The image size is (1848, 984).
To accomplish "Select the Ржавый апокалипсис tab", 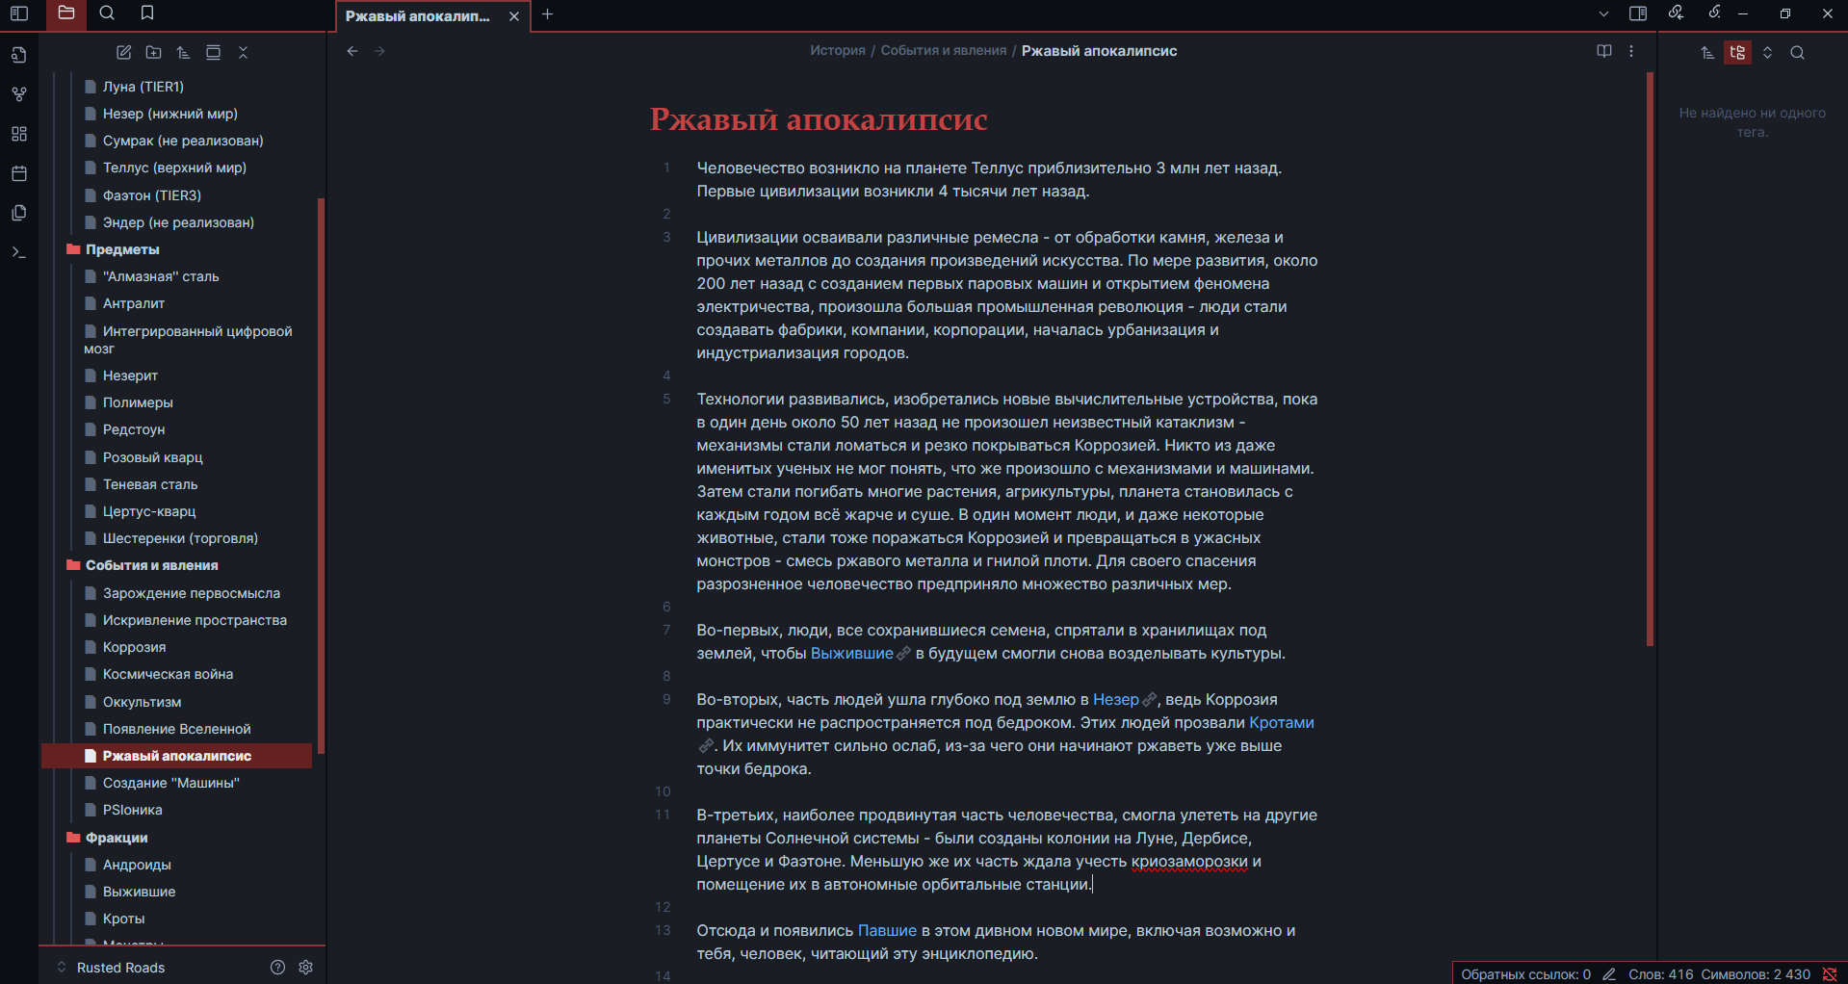I will pyautogui.click(x=418, y=16).
